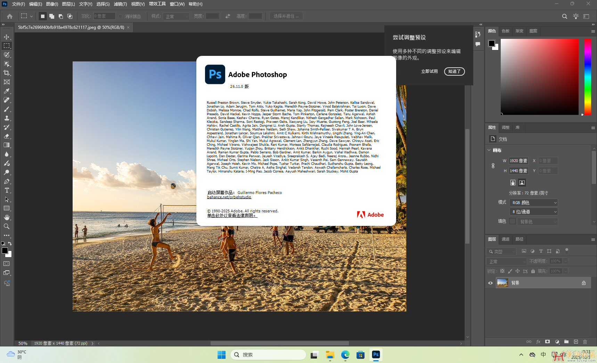
Task: Toggle the width-height link chain in Properties
Action: pyautogui.click(x=492, y=166)
